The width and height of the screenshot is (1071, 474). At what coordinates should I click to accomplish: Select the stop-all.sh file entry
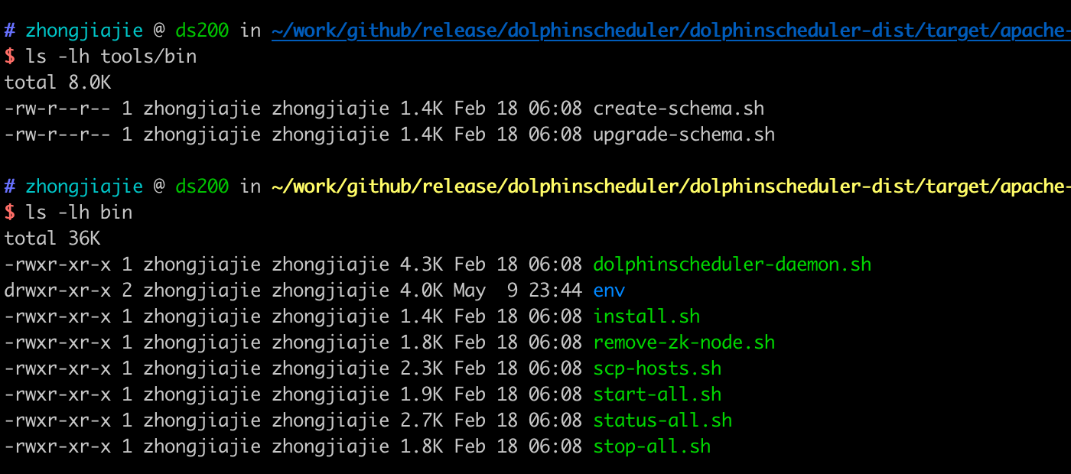[x=651, y=446]
